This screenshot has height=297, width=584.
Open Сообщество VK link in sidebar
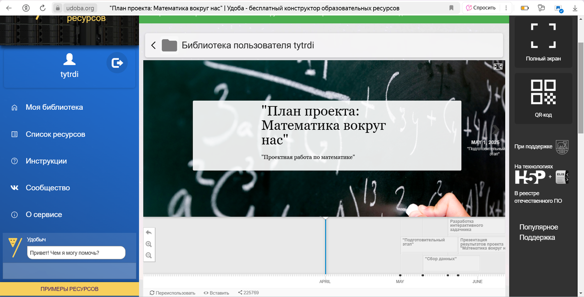(x=48, y=188)
